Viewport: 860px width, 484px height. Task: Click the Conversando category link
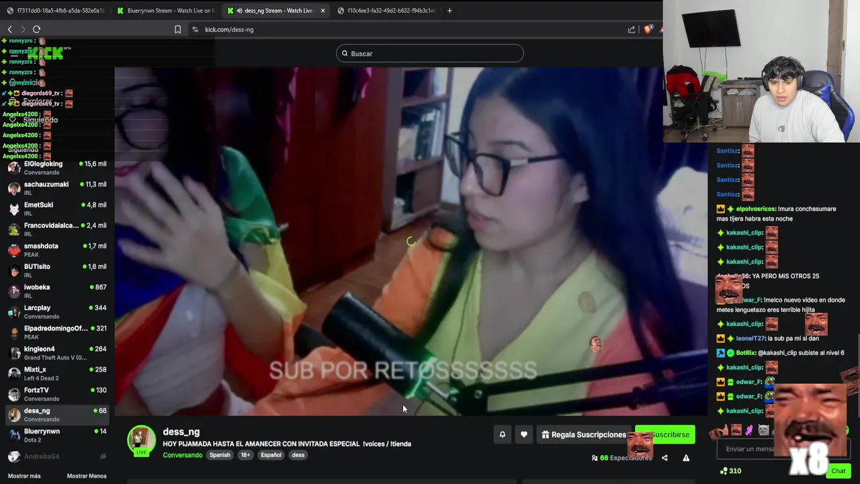(x=182, y=455)
